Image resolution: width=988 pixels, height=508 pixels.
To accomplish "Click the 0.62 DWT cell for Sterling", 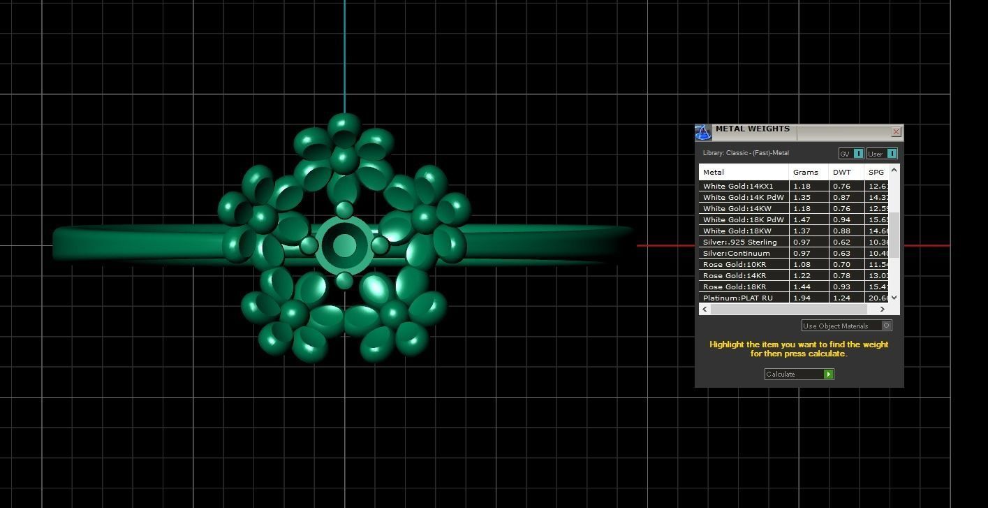I will point(846,242).
